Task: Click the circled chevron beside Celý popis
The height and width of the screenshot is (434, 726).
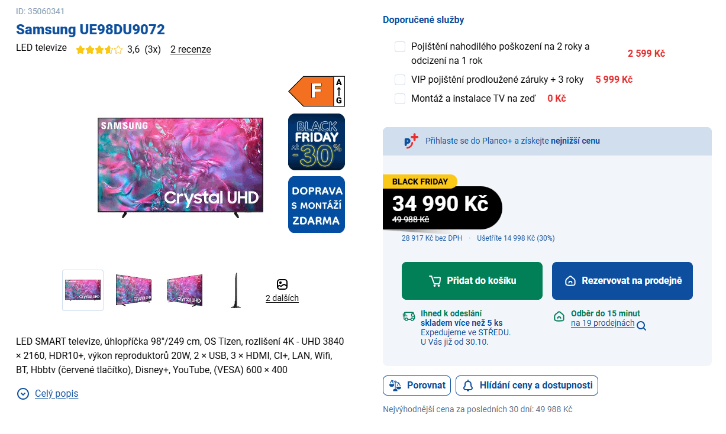Action: pyautogui.click(x=23, y=394)
